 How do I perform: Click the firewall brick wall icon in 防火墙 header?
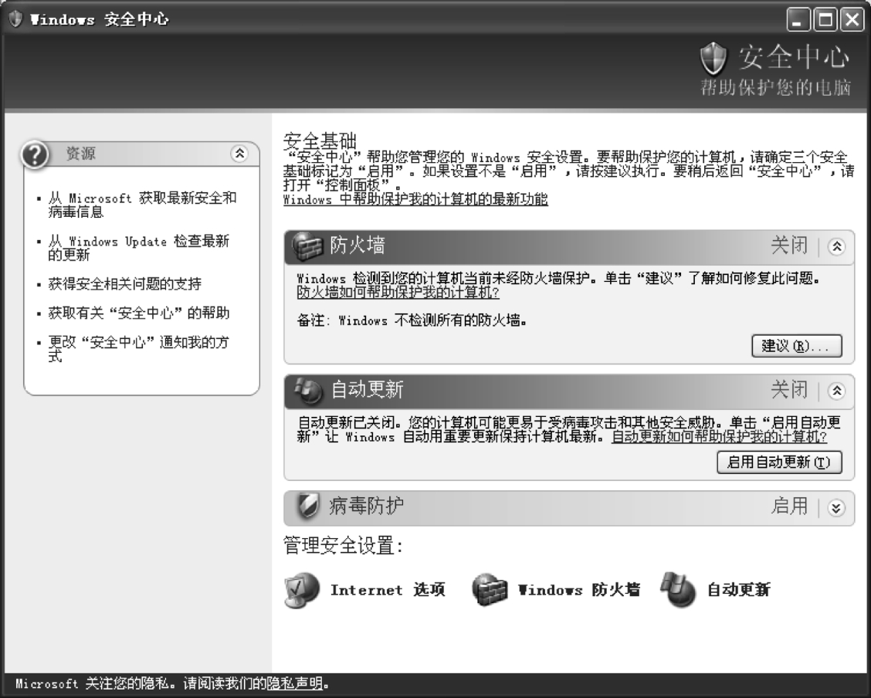pos(307,246)
